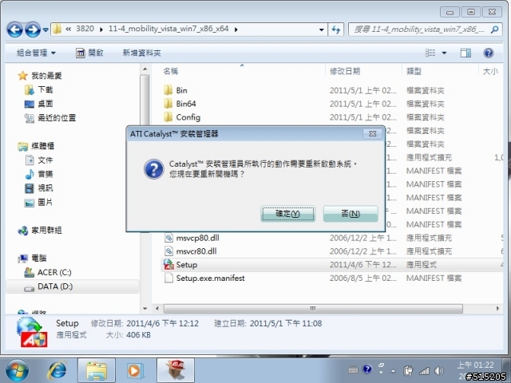Create a folder with 新增資料夾
Viewport: 511px width, 383px height.
point(142,53)
